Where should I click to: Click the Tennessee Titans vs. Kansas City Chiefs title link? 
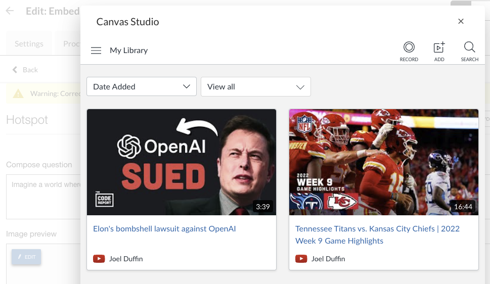(x=378, y=234)
